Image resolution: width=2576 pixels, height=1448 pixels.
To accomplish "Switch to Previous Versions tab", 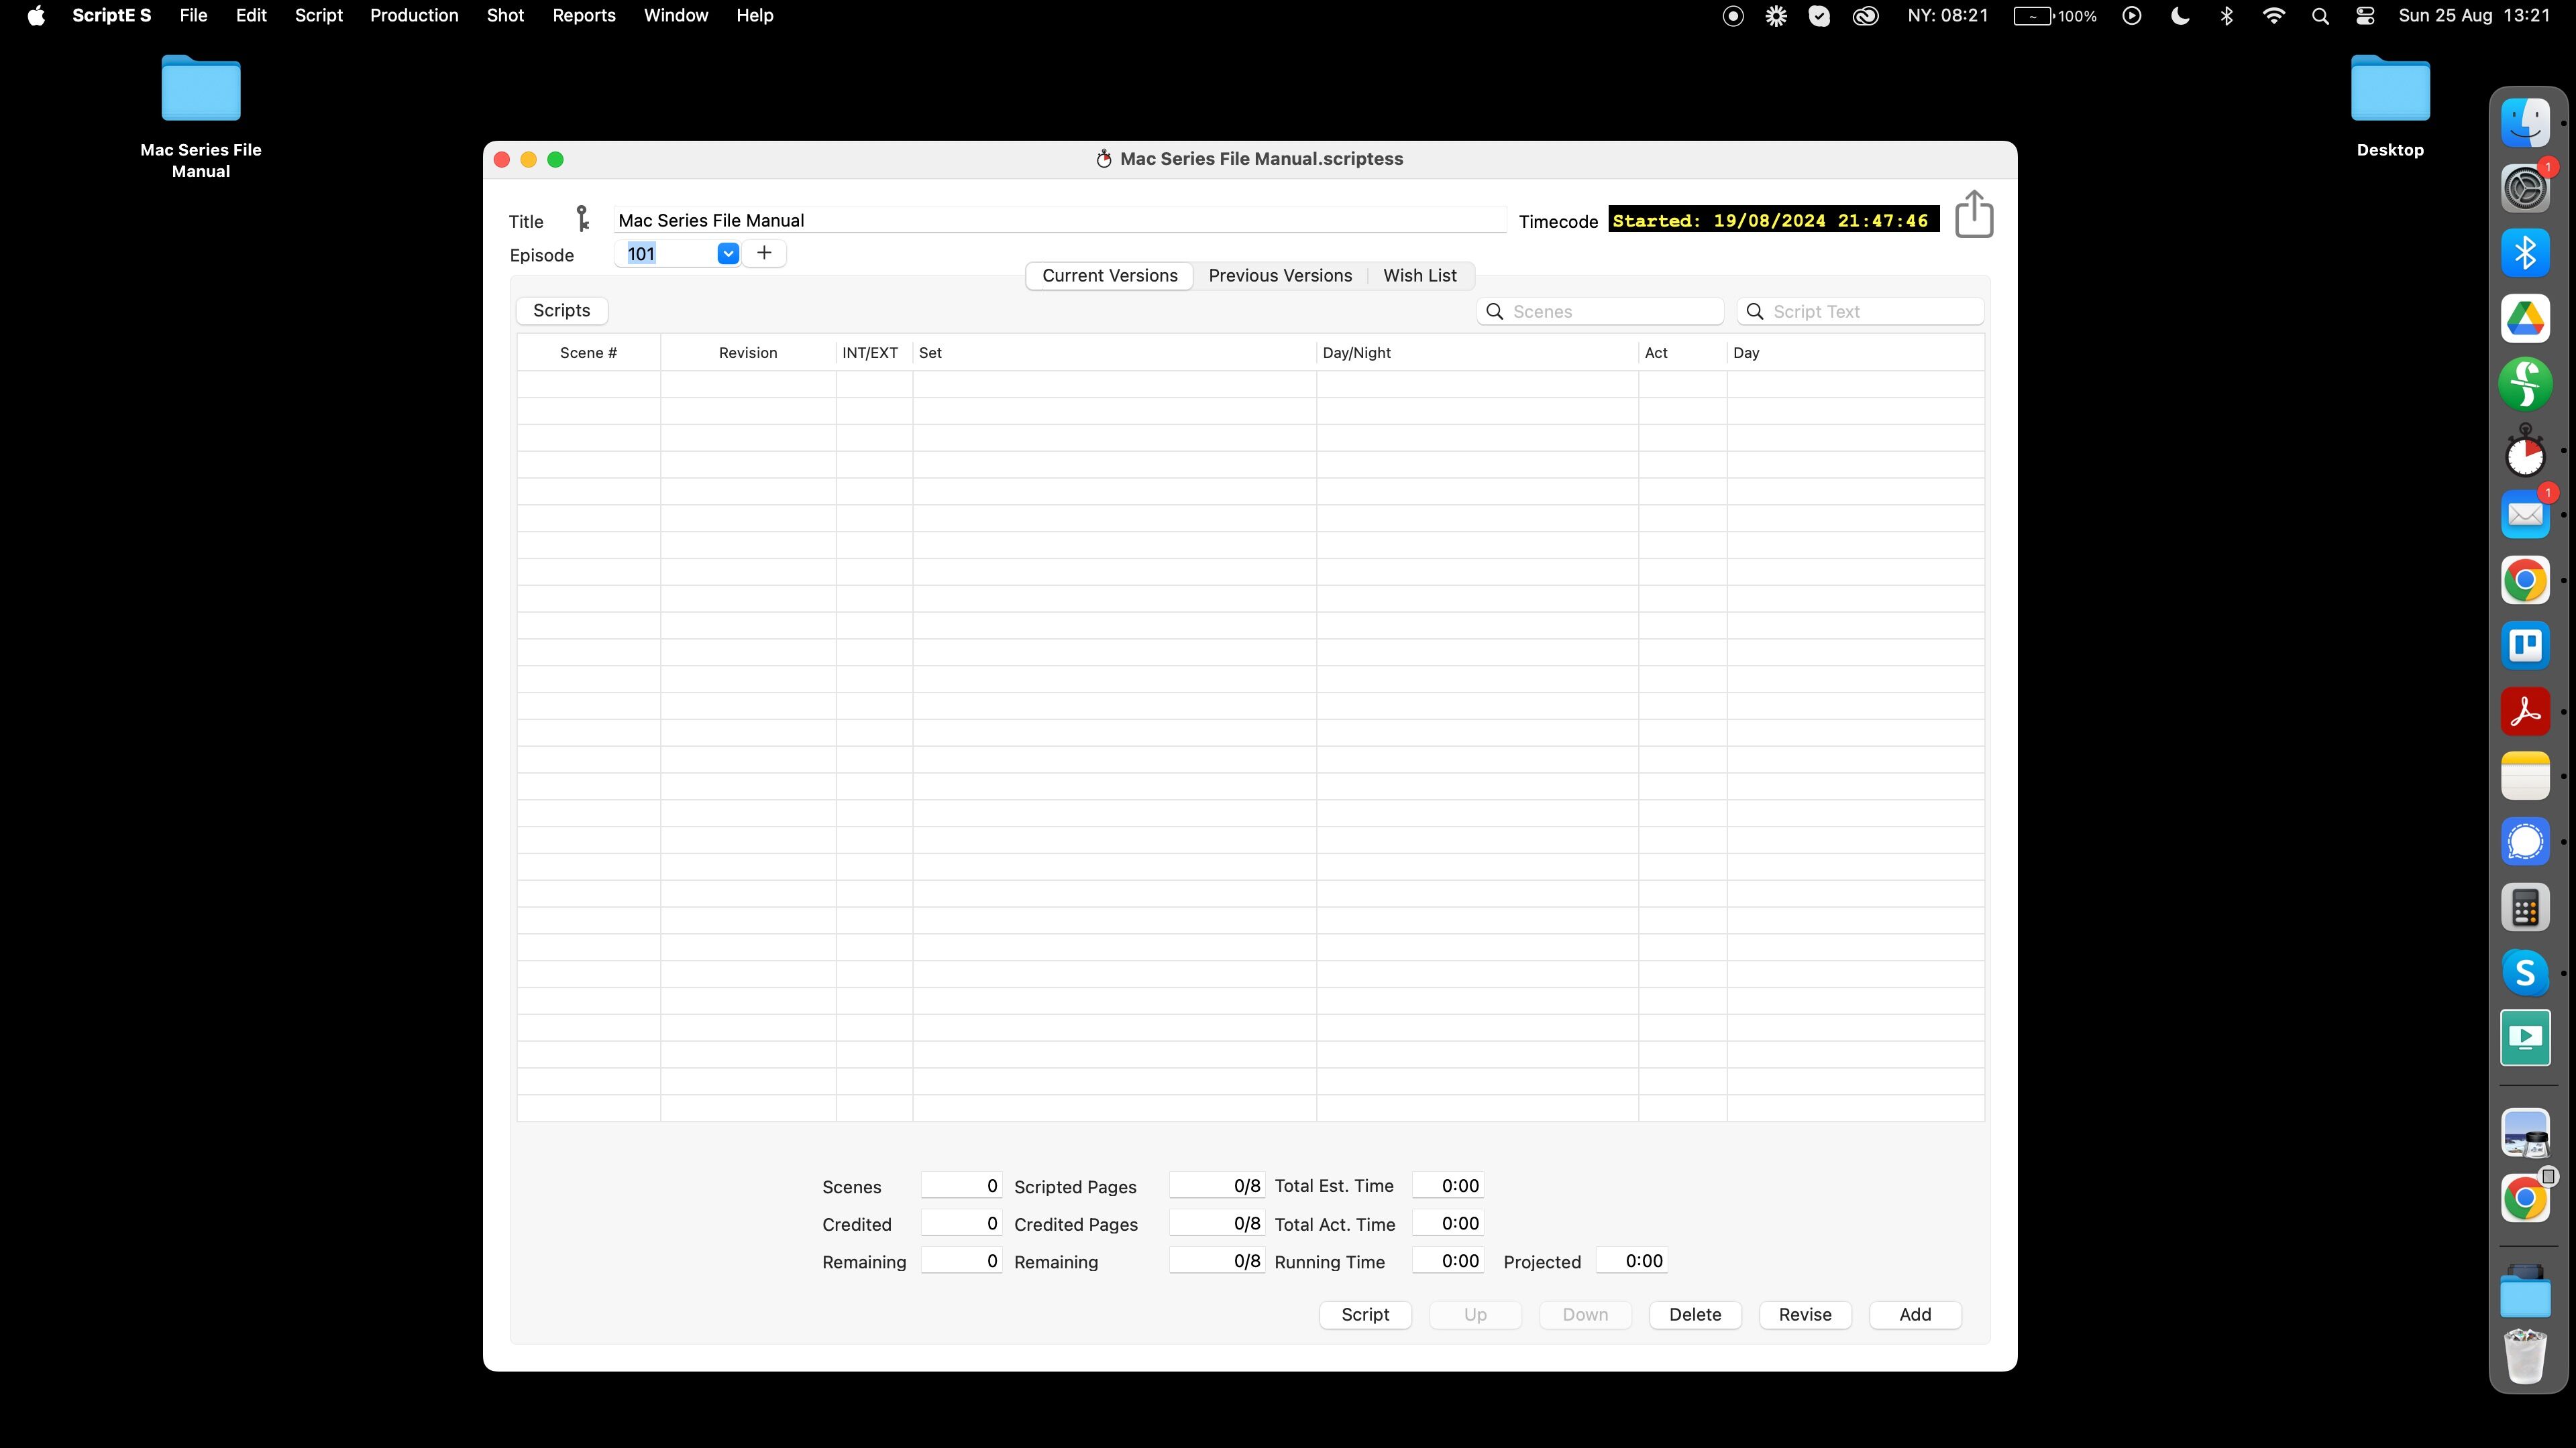I will click(1280, 276).
